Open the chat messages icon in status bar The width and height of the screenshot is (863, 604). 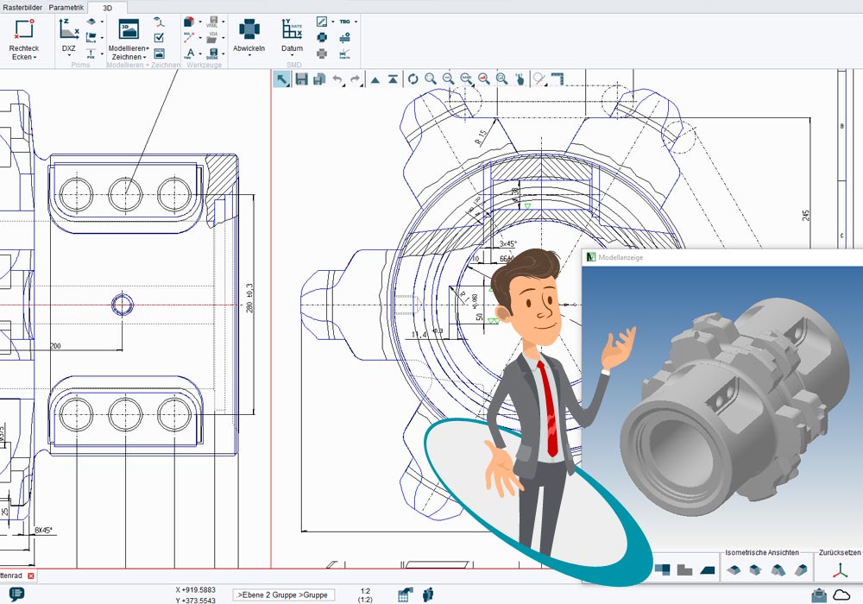point(17,595)
